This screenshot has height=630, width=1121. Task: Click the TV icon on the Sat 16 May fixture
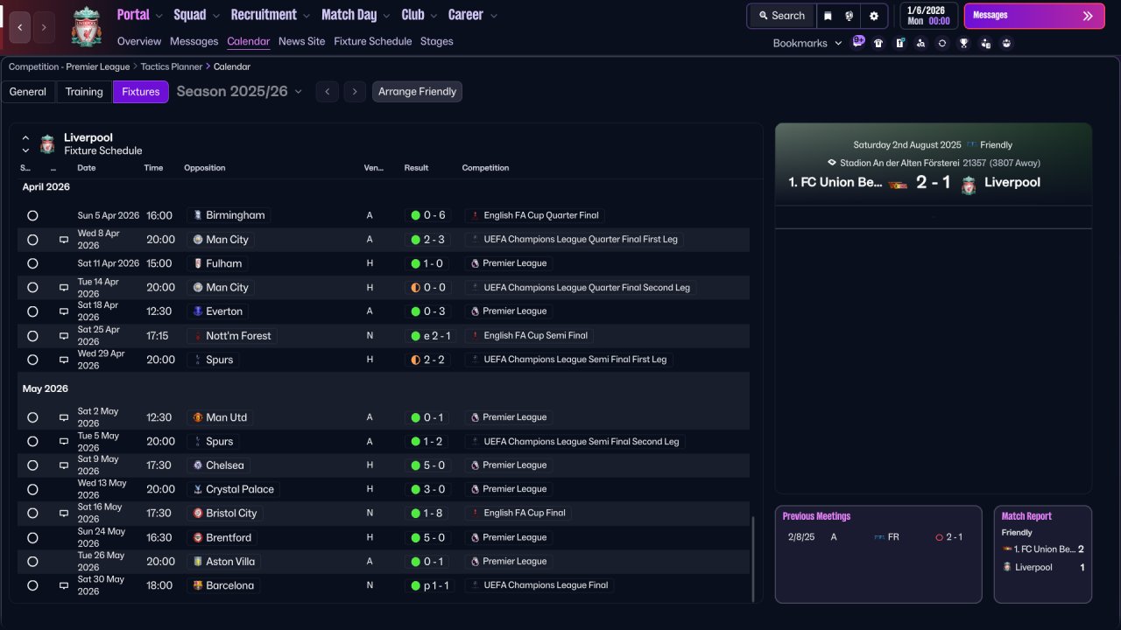point(64,514)
